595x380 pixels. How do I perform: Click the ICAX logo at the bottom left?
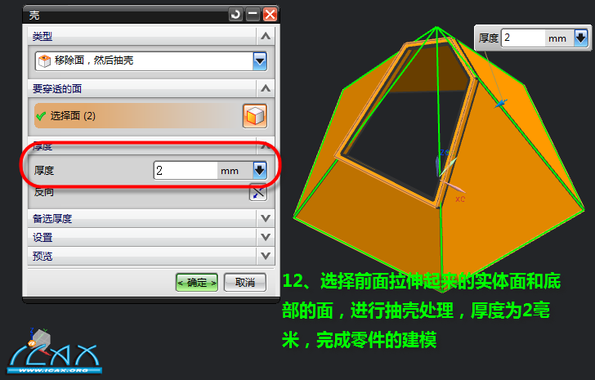[54, 351]
